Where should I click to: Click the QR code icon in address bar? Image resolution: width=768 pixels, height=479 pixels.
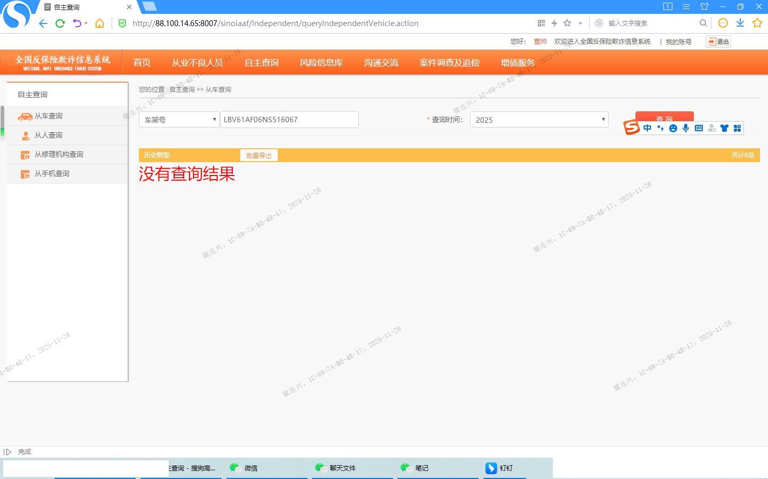click(541, 23)
